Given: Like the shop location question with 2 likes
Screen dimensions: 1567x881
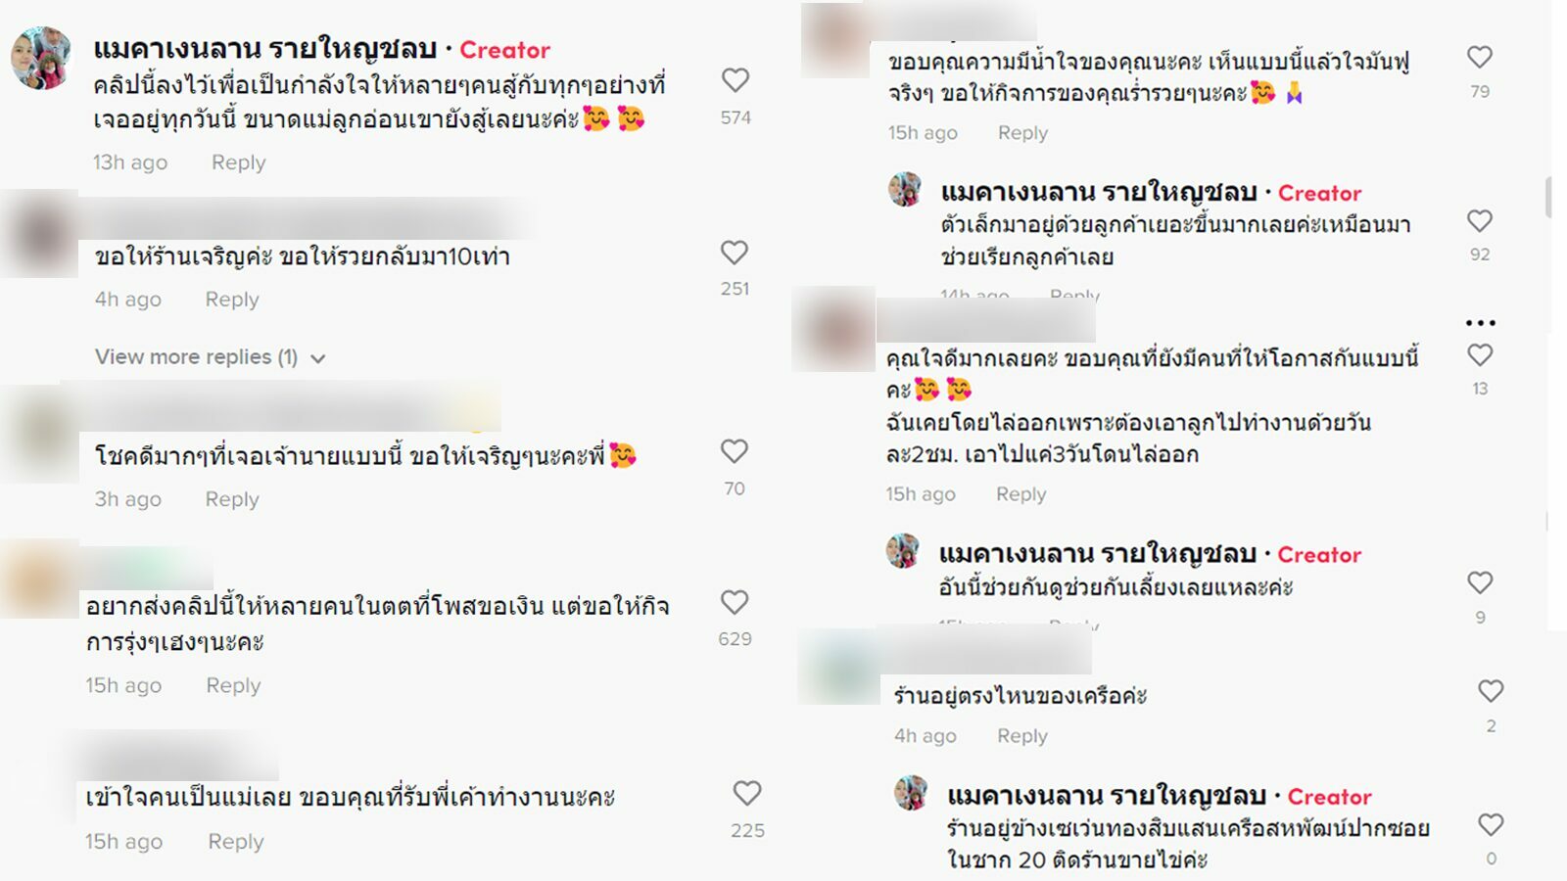Looking at the screenshot, I should coord(1491,691).
